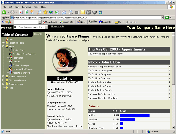Viewport: 176px width, 134px height.
Task: Click the scrollbar down arrow
Action: click(x=173, y=128)
